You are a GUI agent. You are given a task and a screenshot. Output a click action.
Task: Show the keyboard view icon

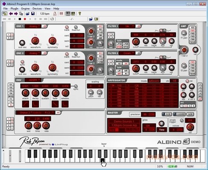click(x=68, y=14)
